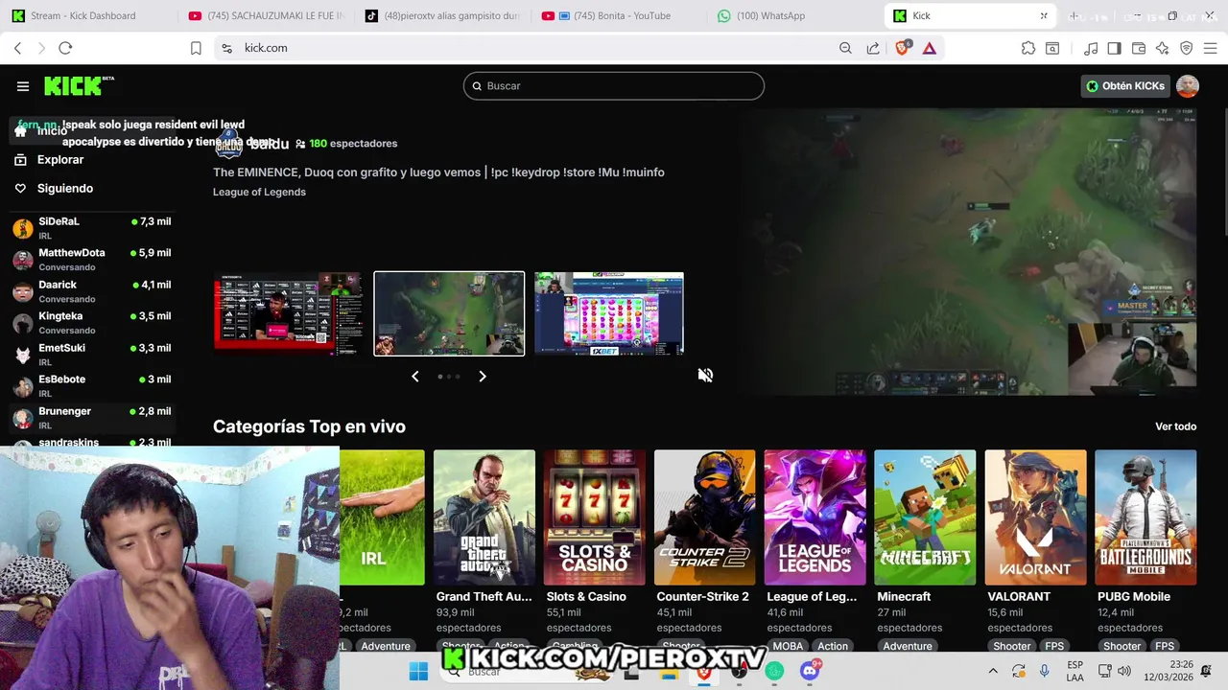This screenshot has height=690, width=1228.
Task: Open Brunenger's channel in sidebar
Action: tap(91, 418)
